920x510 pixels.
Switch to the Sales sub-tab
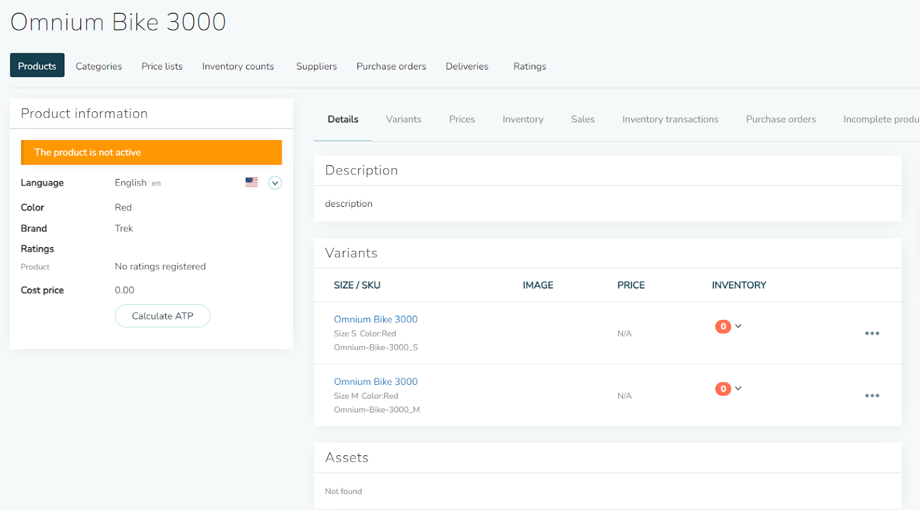(x=582, y=119)
